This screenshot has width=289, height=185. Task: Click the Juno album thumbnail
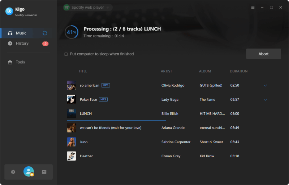point(72,142)
